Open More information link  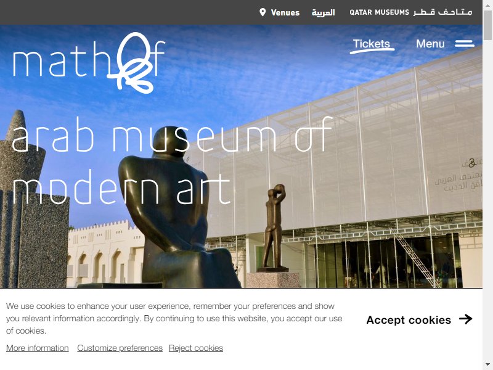pos(38,348)
